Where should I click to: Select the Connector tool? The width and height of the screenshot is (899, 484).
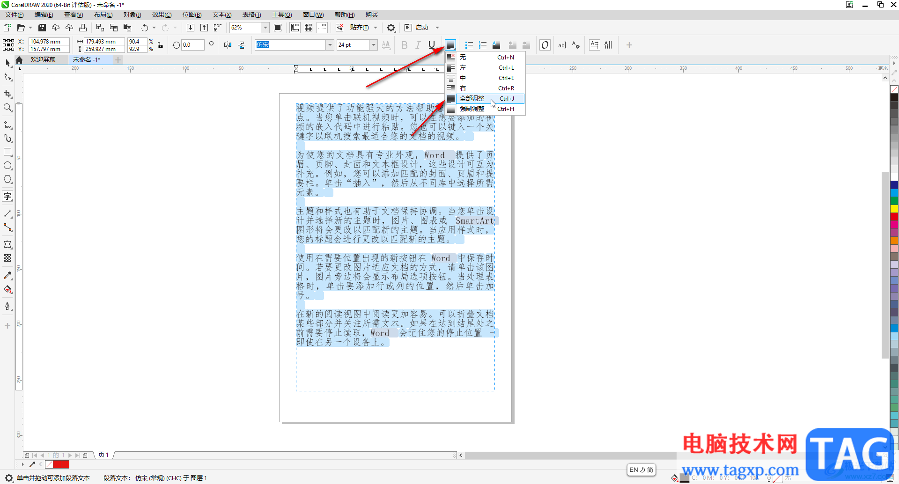[7, 227]
